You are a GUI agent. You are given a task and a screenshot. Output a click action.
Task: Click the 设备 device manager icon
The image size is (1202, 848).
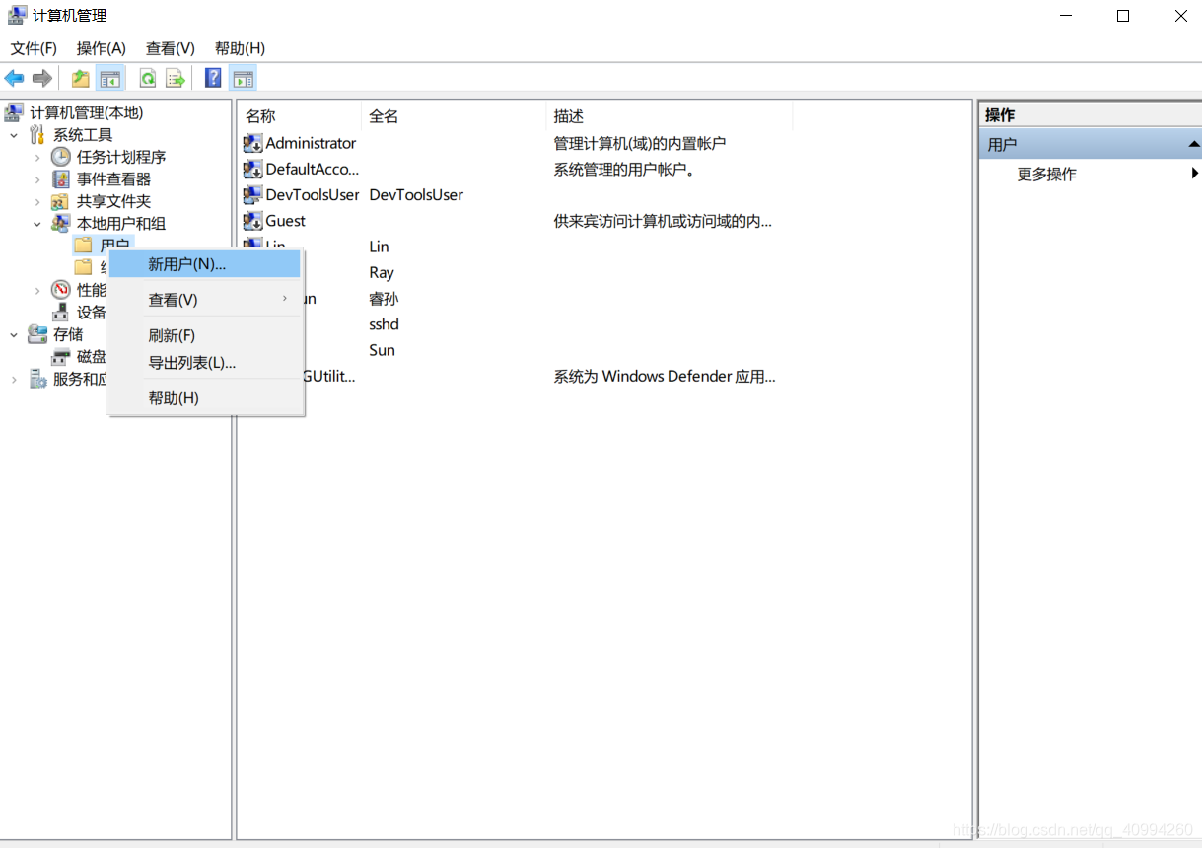[61, 313]
